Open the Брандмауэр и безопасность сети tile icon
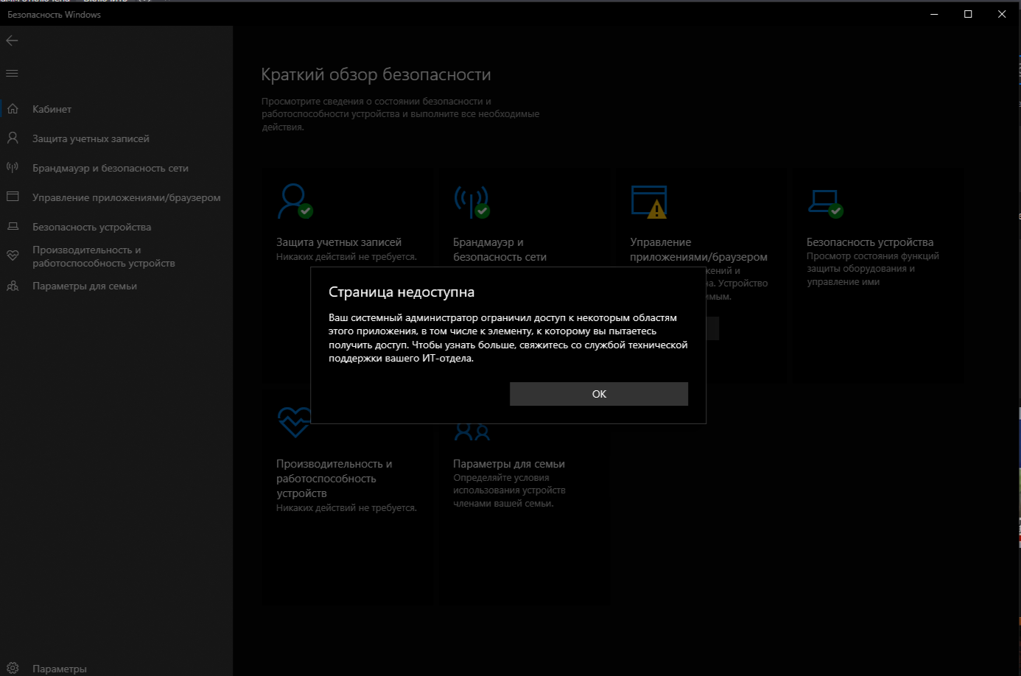Screen dimensions: 1021x676 tap(471, 201)
